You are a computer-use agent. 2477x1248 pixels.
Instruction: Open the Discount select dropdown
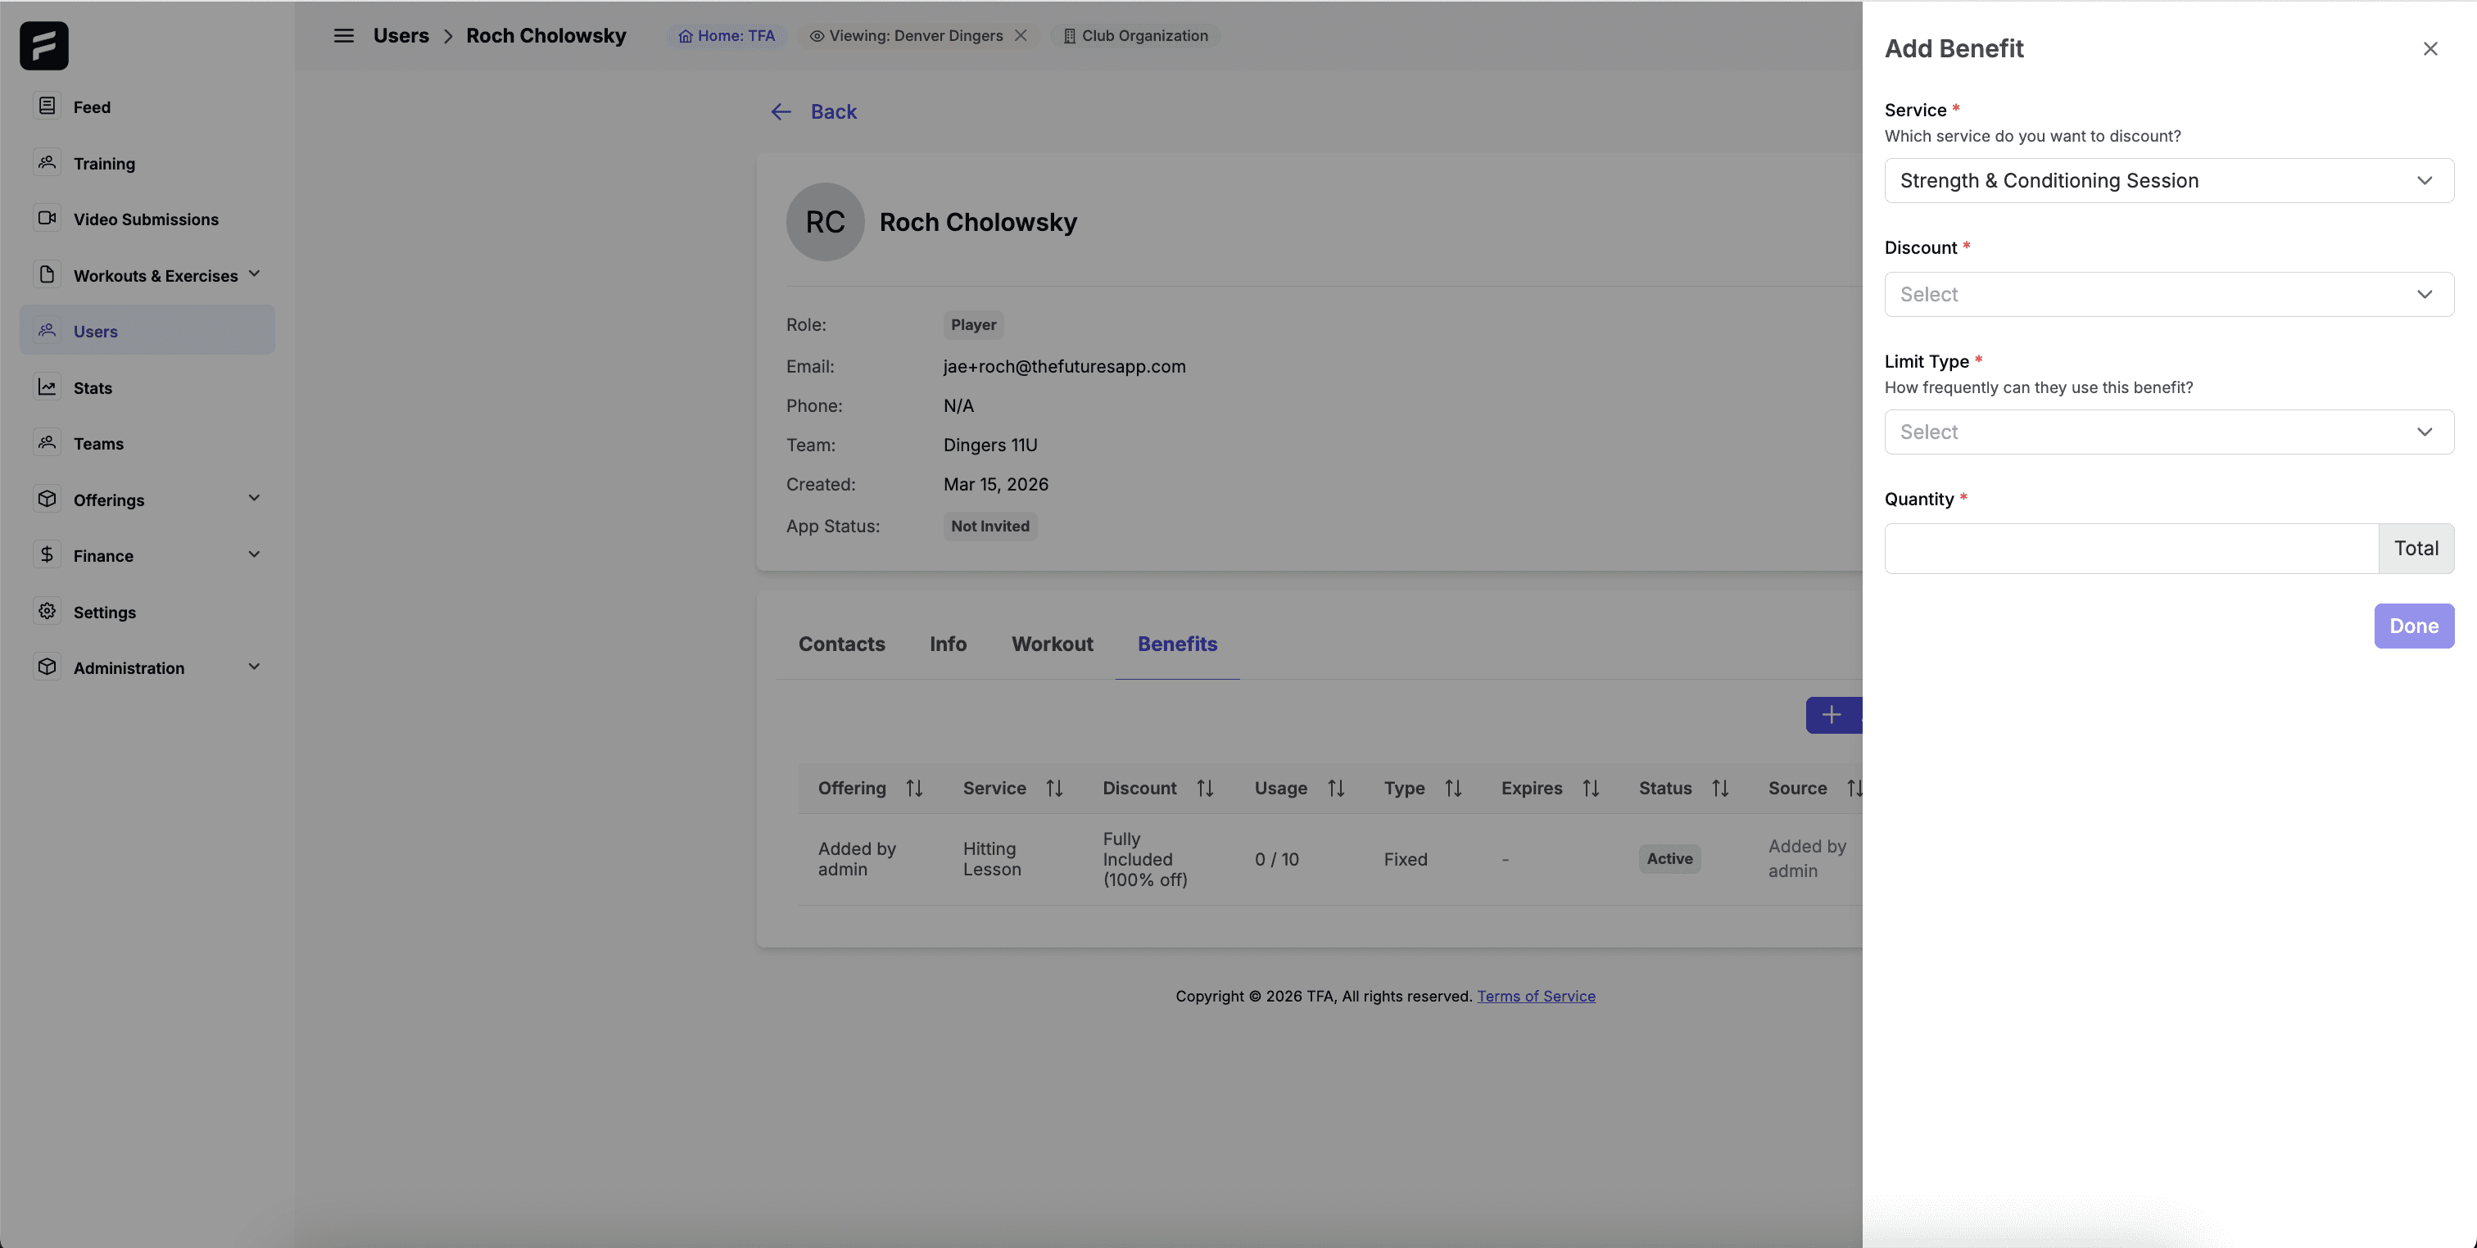[x=2167, y=294]
